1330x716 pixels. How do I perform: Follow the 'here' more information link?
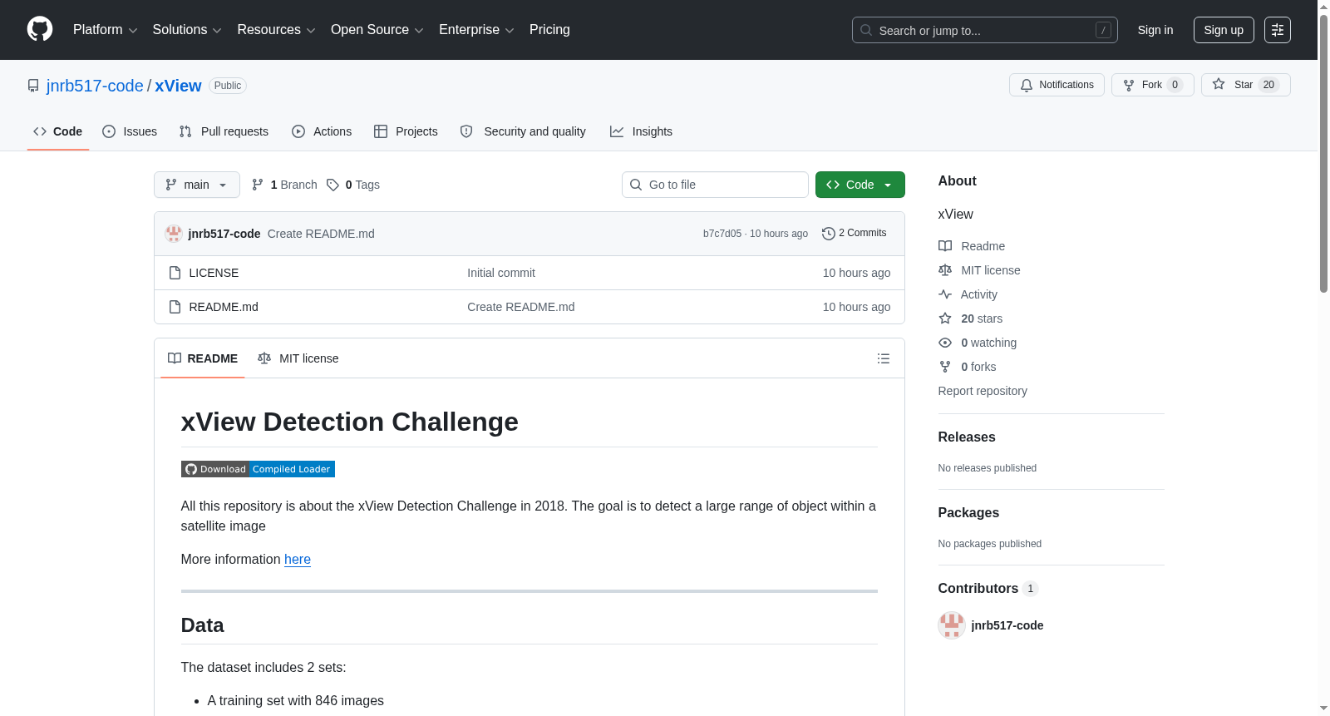298,560
